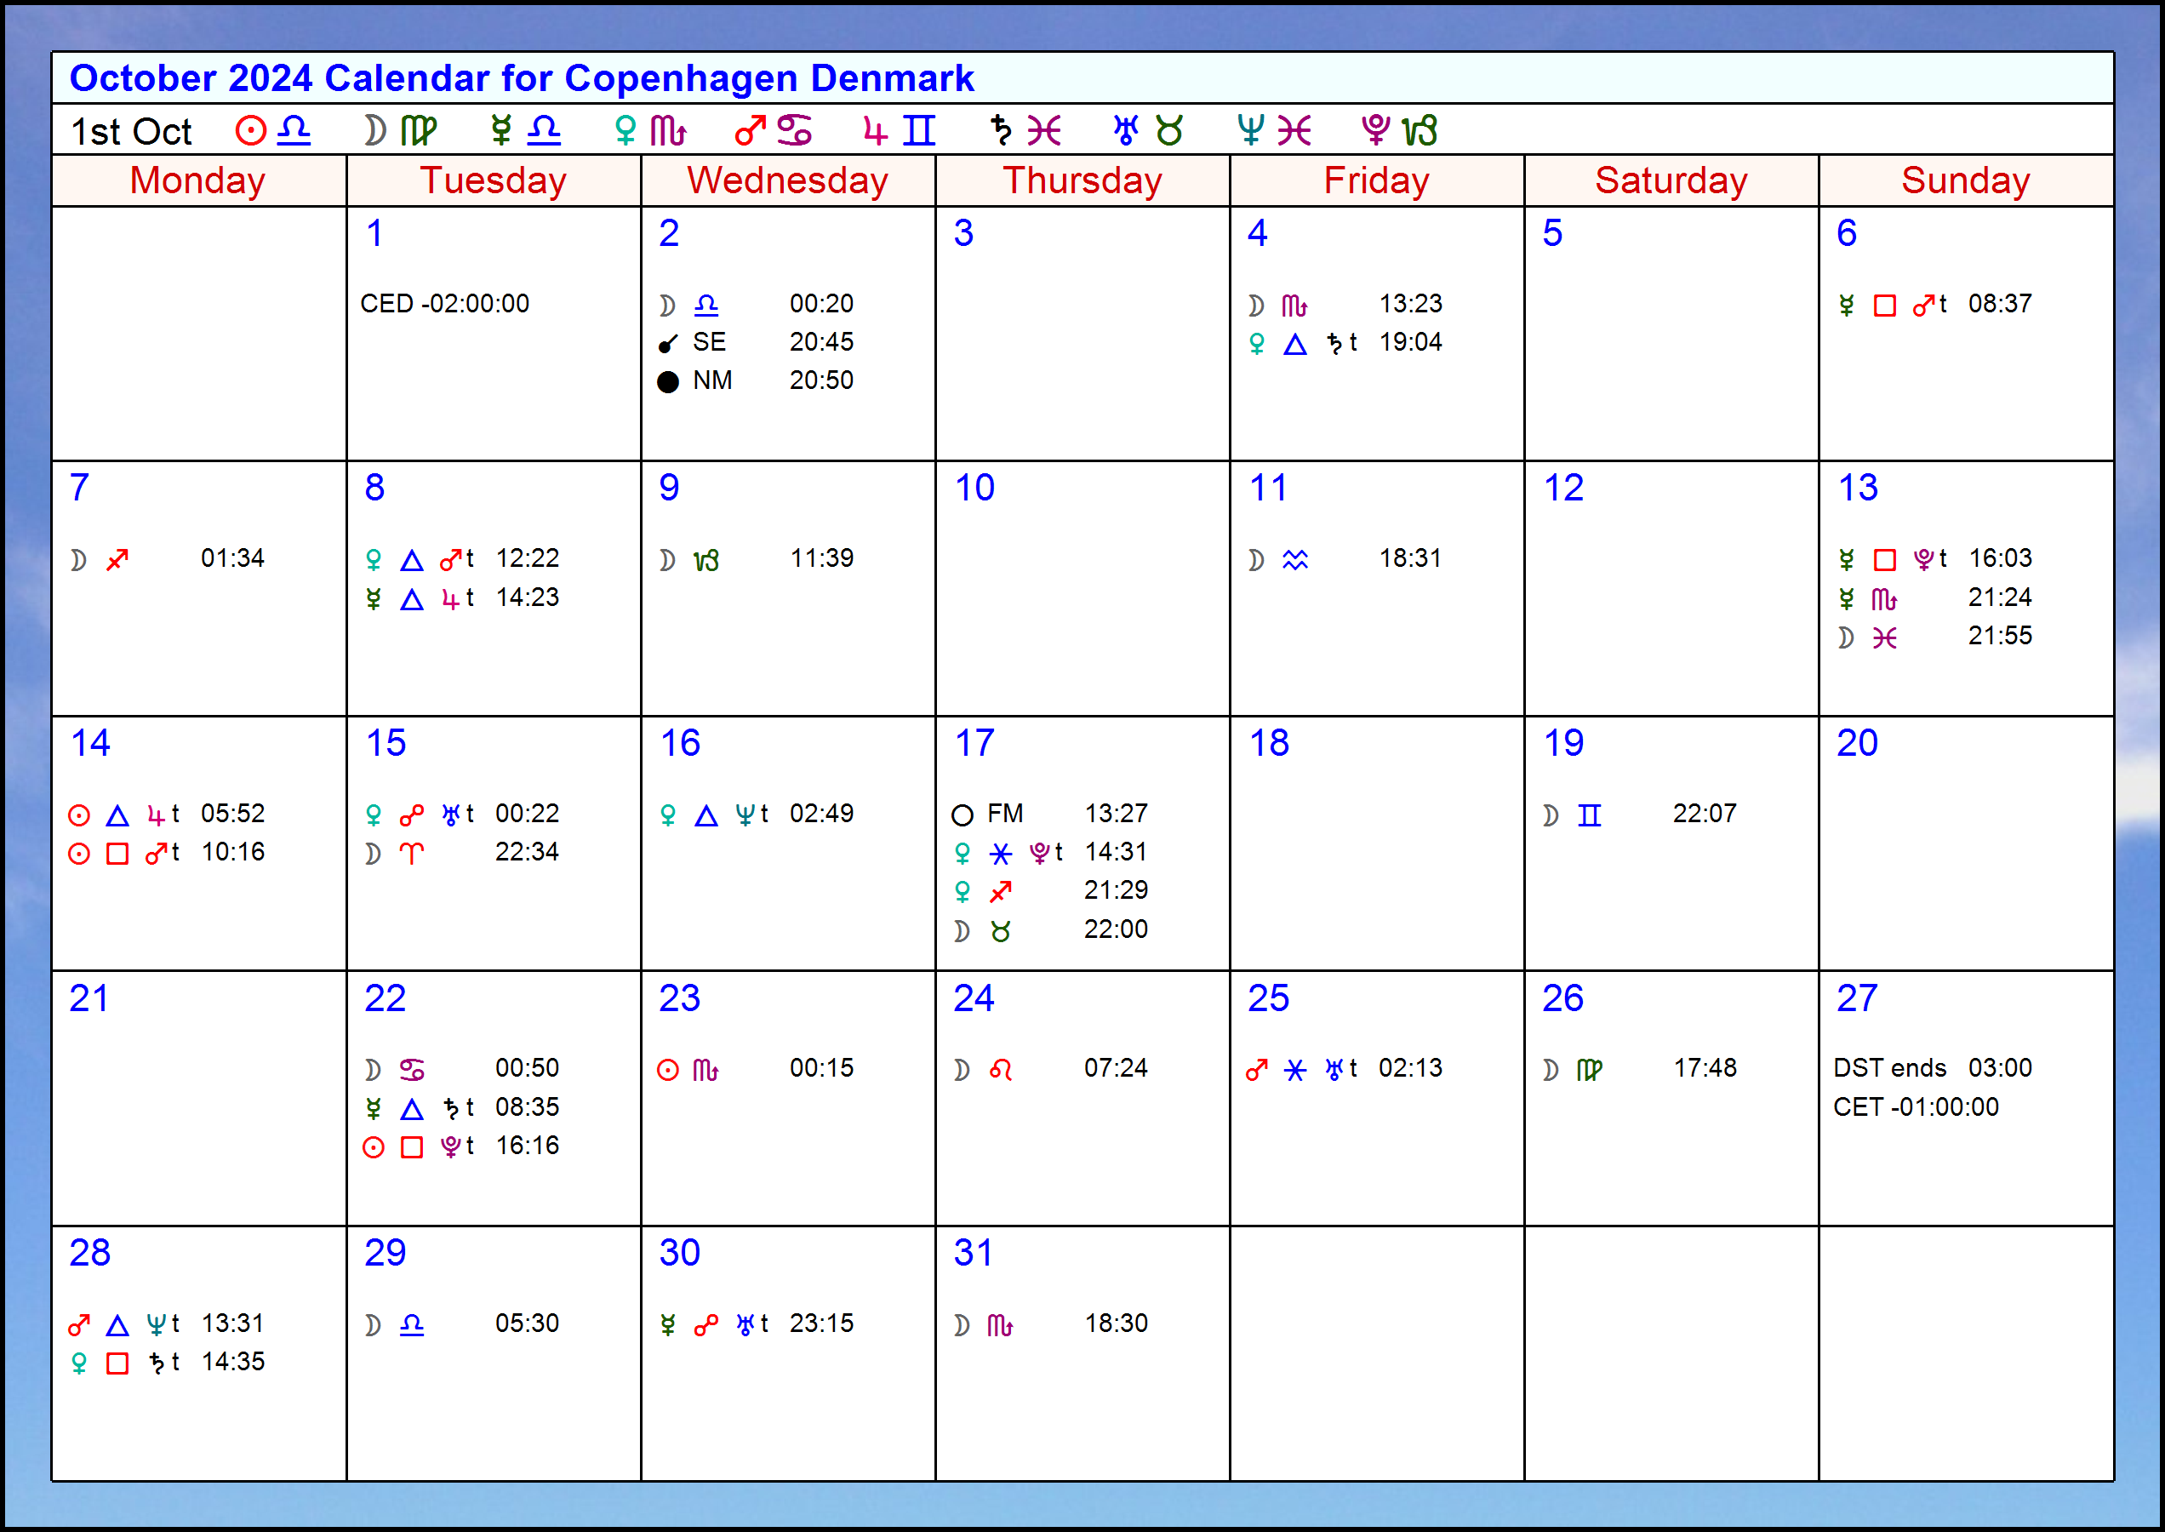Click the Sun symbol in the 1st Oct row
This screenshot has width=2165, height=1532.
click(250, 130)
